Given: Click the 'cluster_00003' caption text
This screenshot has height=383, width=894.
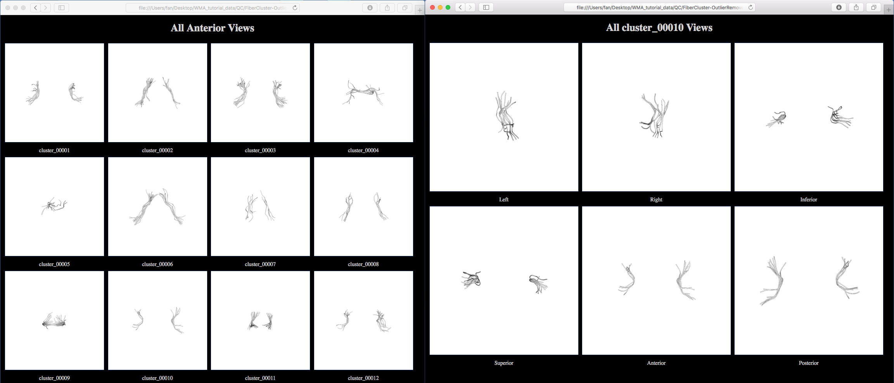Looking at the screenshot, I should [x=260, y=150].
